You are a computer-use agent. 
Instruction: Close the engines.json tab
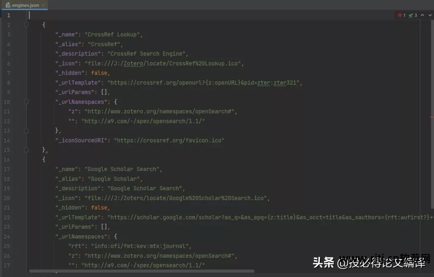tap(43, 5)
